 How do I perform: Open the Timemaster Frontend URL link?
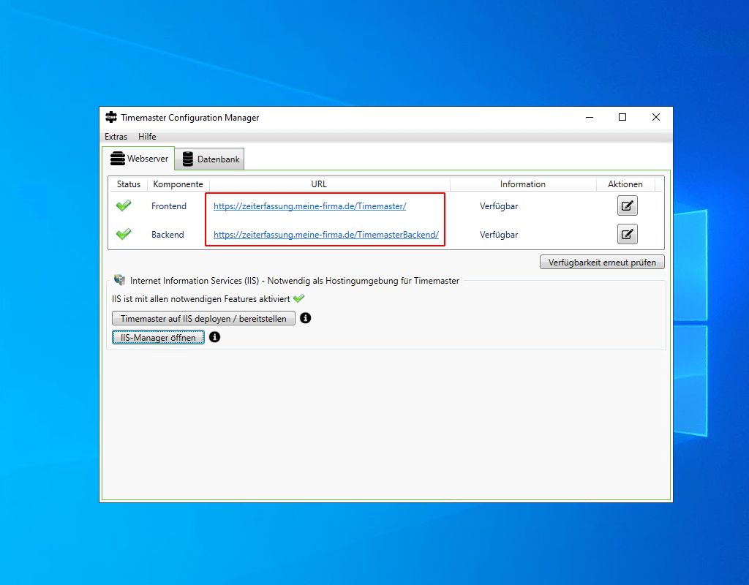309,205
